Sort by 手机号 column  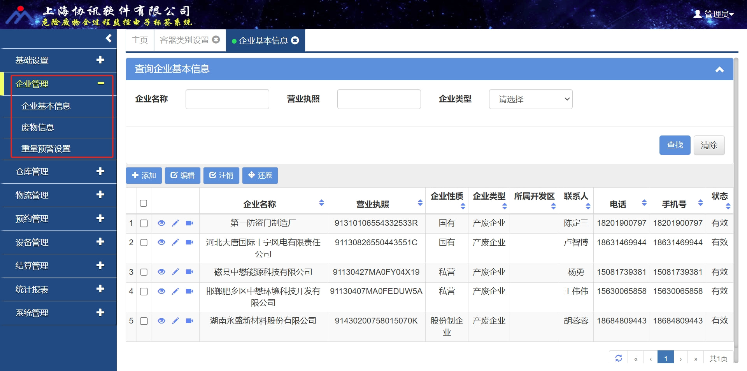click(700, 203)
